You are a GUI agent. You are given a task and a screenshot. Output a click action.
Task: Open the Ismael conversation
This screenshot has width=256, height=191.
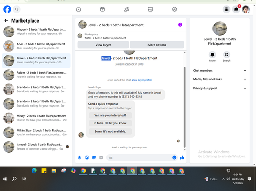point(36,147)
